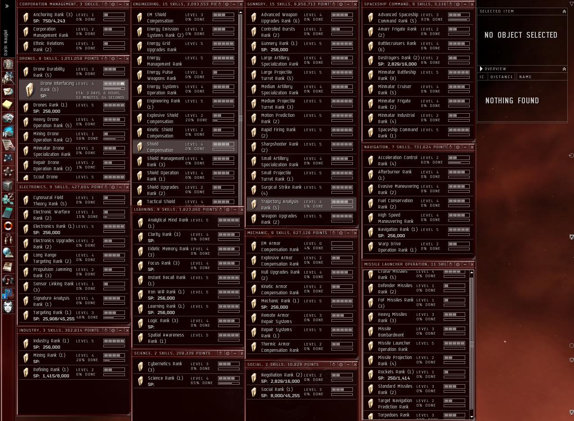Click Missile Launcher list scroll-down arrow
574x421 pixels.
tap(472, 417)
